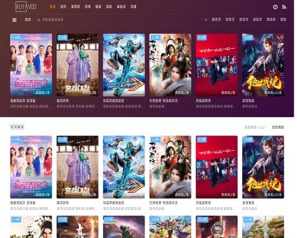Expand the search type dropdown beside hamburger
This screenshot has width=297, height=238.
pos(28,20)
